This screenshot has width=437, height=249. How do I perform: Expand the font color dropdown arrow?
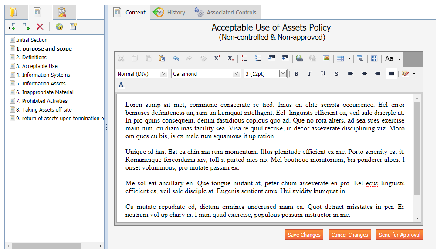tap(130, 85)
